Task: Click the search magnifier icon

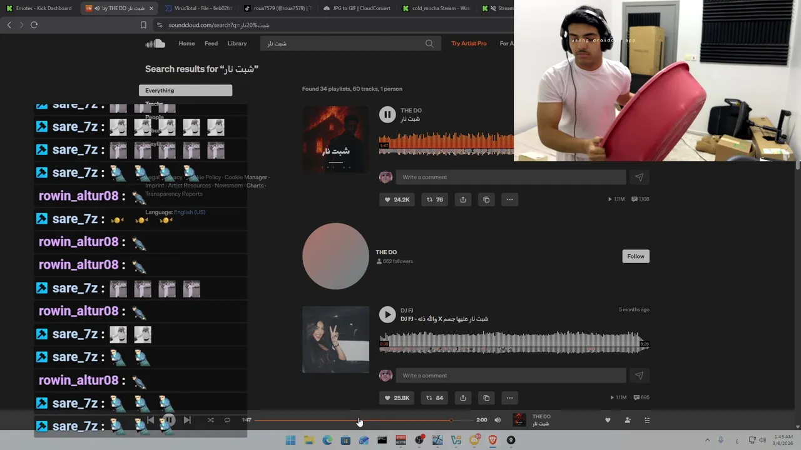Action: [x=429, y=43]
